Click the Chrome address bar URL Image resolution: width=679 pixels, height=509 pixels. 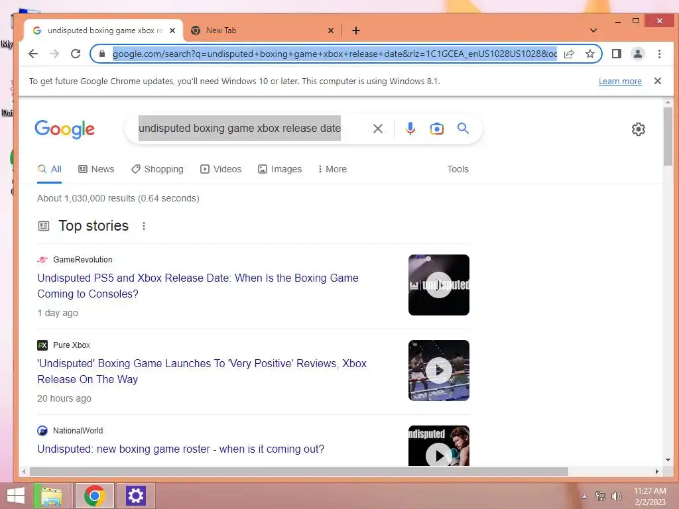point(335,54)
